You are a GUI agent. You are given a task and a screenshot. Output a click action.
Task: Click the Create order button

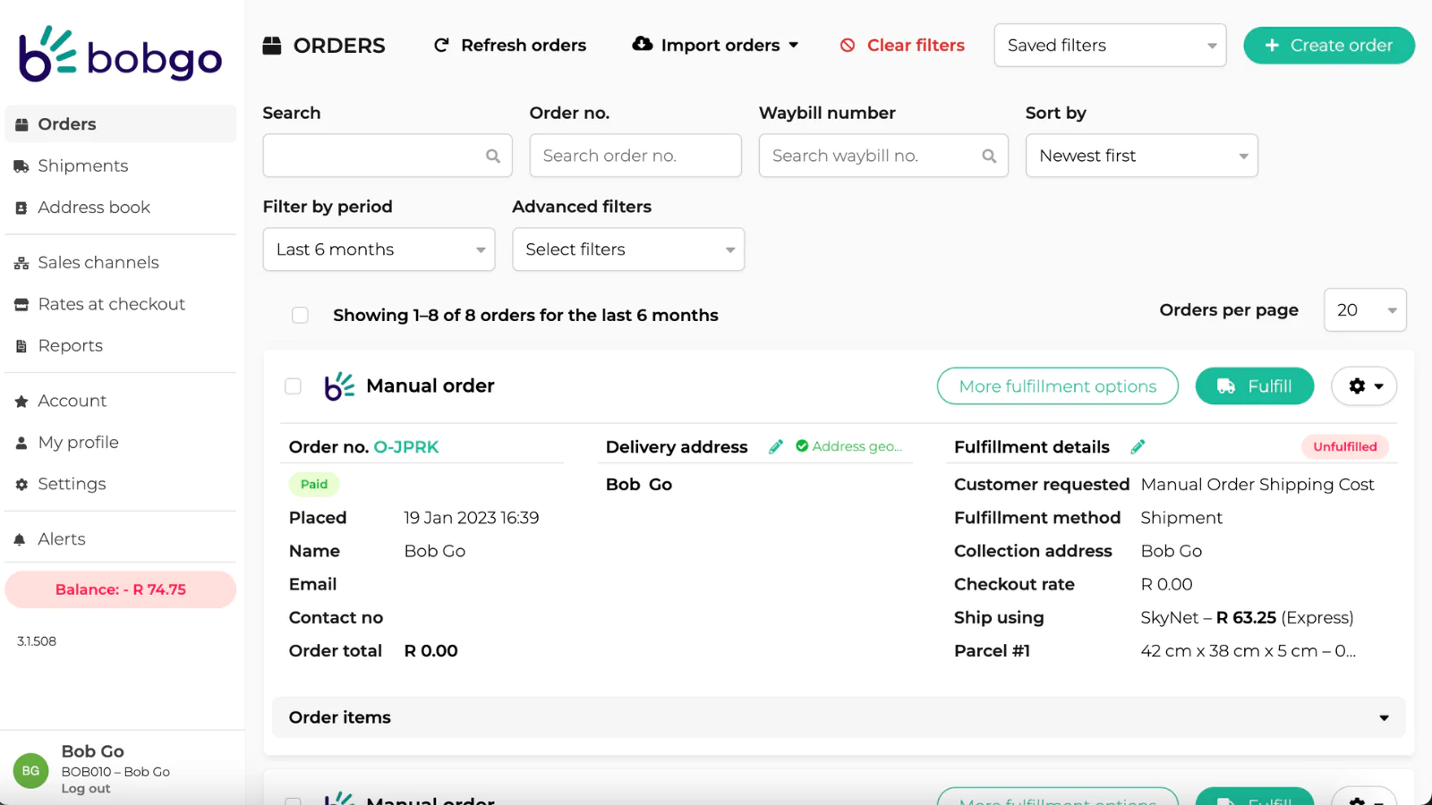tap(1328, 46)
